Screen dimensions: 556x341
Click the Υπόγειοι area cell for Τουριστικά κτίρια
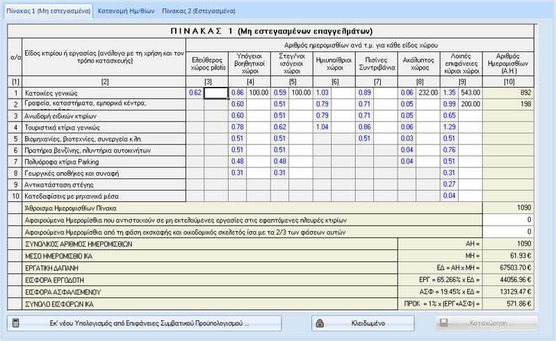pyautogui.click(x=259, y=128)
